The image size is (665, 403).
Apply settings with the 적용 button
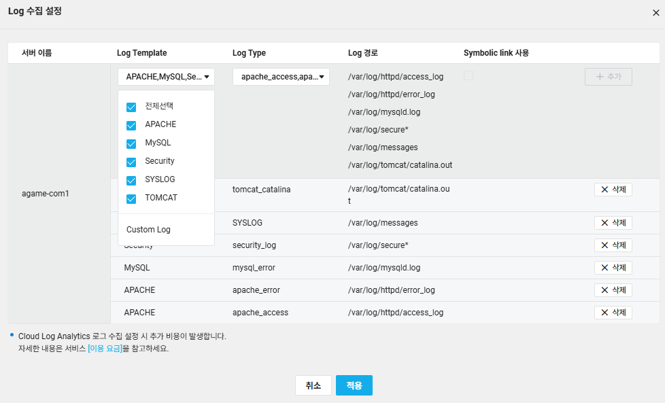coord(354,385)
